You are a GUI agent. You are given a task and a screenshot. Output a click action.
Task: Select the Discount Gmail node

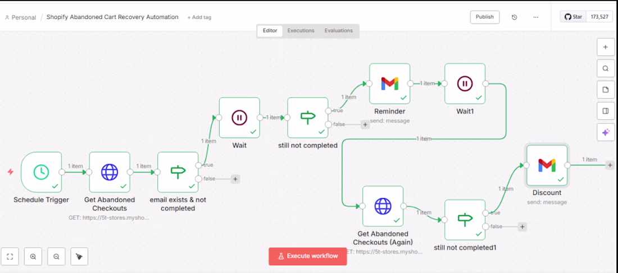pos(547,165)
